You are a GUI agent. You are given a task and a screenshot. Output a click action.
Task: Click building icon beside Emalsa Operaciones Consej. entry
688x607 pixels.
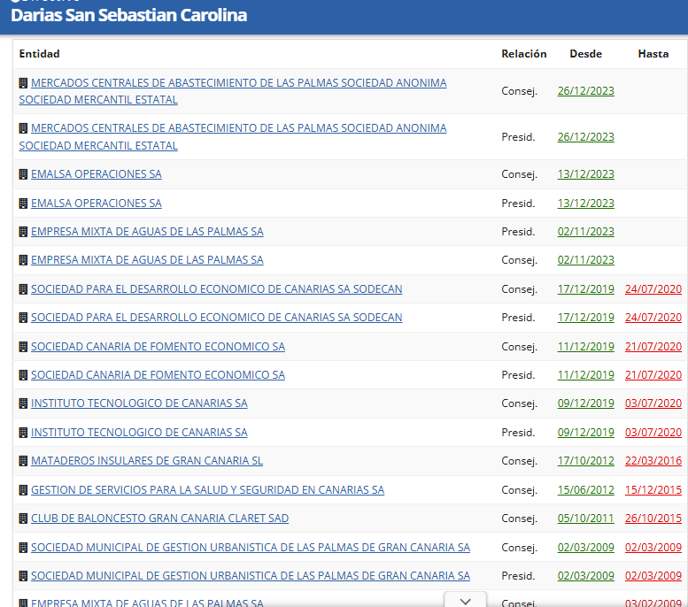[23, 174]
